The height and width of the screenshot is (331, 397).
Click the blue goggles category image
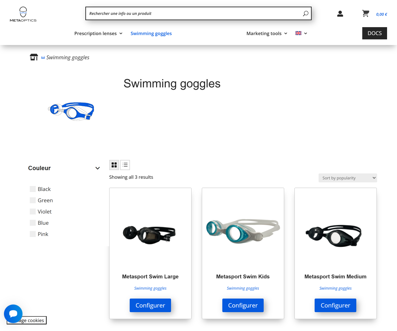tap(71, 111)
